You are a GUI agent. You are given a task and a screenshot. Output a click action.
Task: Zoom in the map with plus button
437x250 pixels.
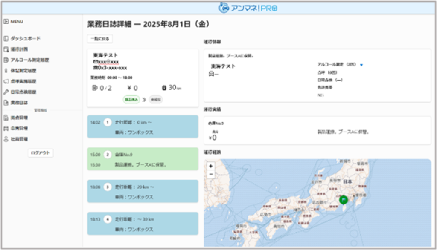[x=211, y=166]
